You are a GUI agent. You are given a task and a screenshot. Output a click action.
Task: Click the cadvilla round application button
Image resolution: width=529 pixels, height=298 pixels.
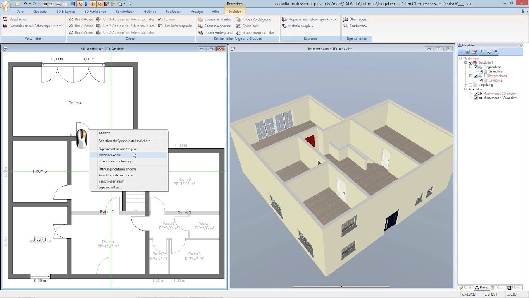(x=6, y=6)
